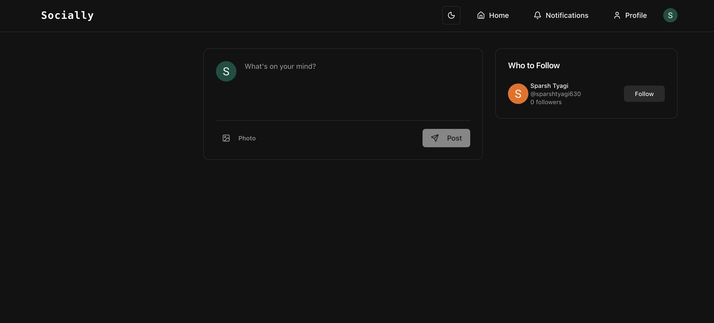
Task: Go to the Profile navigation link
Action: click(630, 15)
